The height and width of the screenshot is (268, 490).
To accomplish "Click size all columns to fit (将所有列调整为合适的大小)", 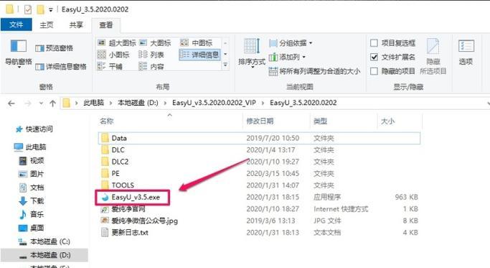I will 315,71.
